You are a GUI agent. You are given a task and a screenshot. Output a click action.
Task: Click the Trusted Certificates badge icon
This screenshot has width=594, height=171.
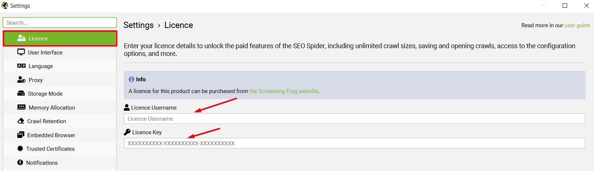pos(20,149)
